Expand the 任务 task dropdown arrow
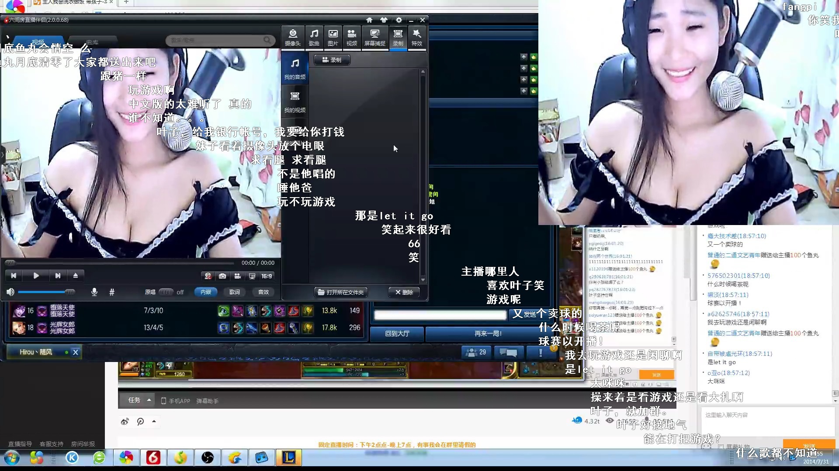 149,400
